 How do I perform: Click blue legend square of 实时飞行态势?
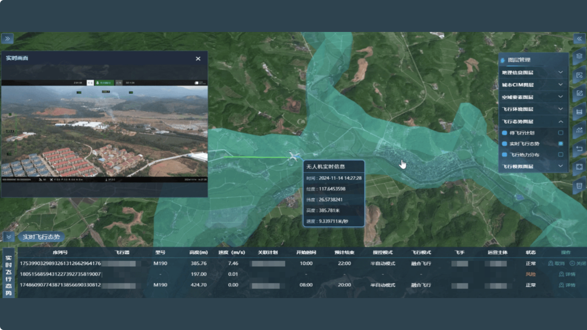coord(505,144)
